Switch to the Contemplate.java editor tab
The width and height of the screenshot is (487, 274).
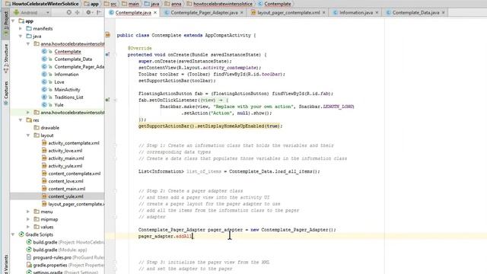(133, 13)
